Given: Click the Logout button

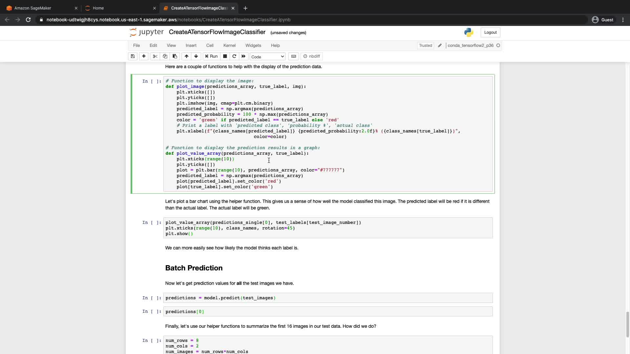Looking at the screenshot, I should 490,32.
